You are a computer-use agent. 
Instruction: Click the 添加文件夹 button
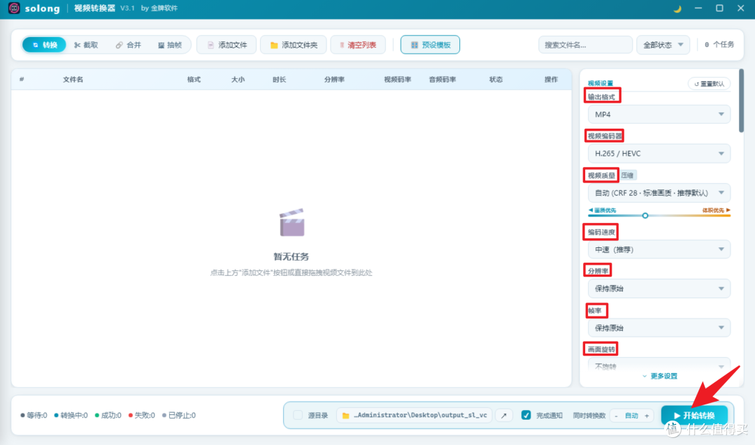(x=294, y=45)
